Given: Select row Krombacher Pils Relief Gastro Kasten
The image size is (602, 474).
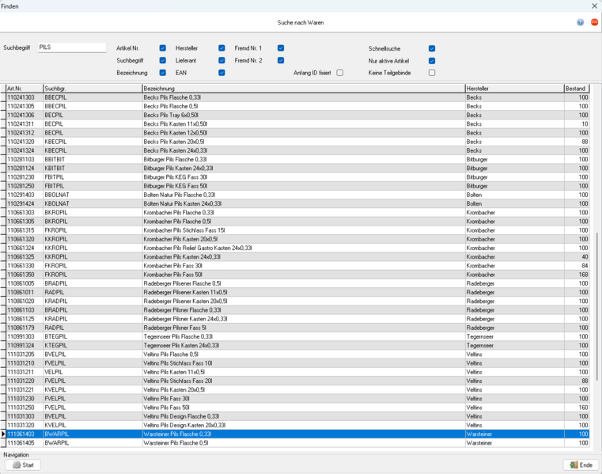Looking at the screenshot, I should [297, 248].
